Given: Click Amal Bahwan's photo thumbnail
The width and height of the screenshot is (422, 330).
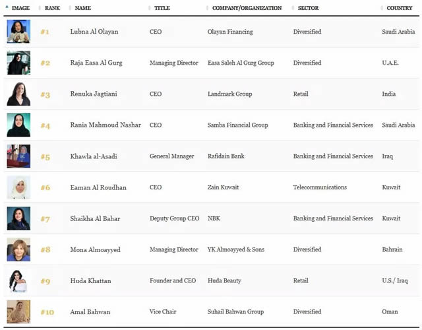Looking at the screenshot, I should pos(18,312).
